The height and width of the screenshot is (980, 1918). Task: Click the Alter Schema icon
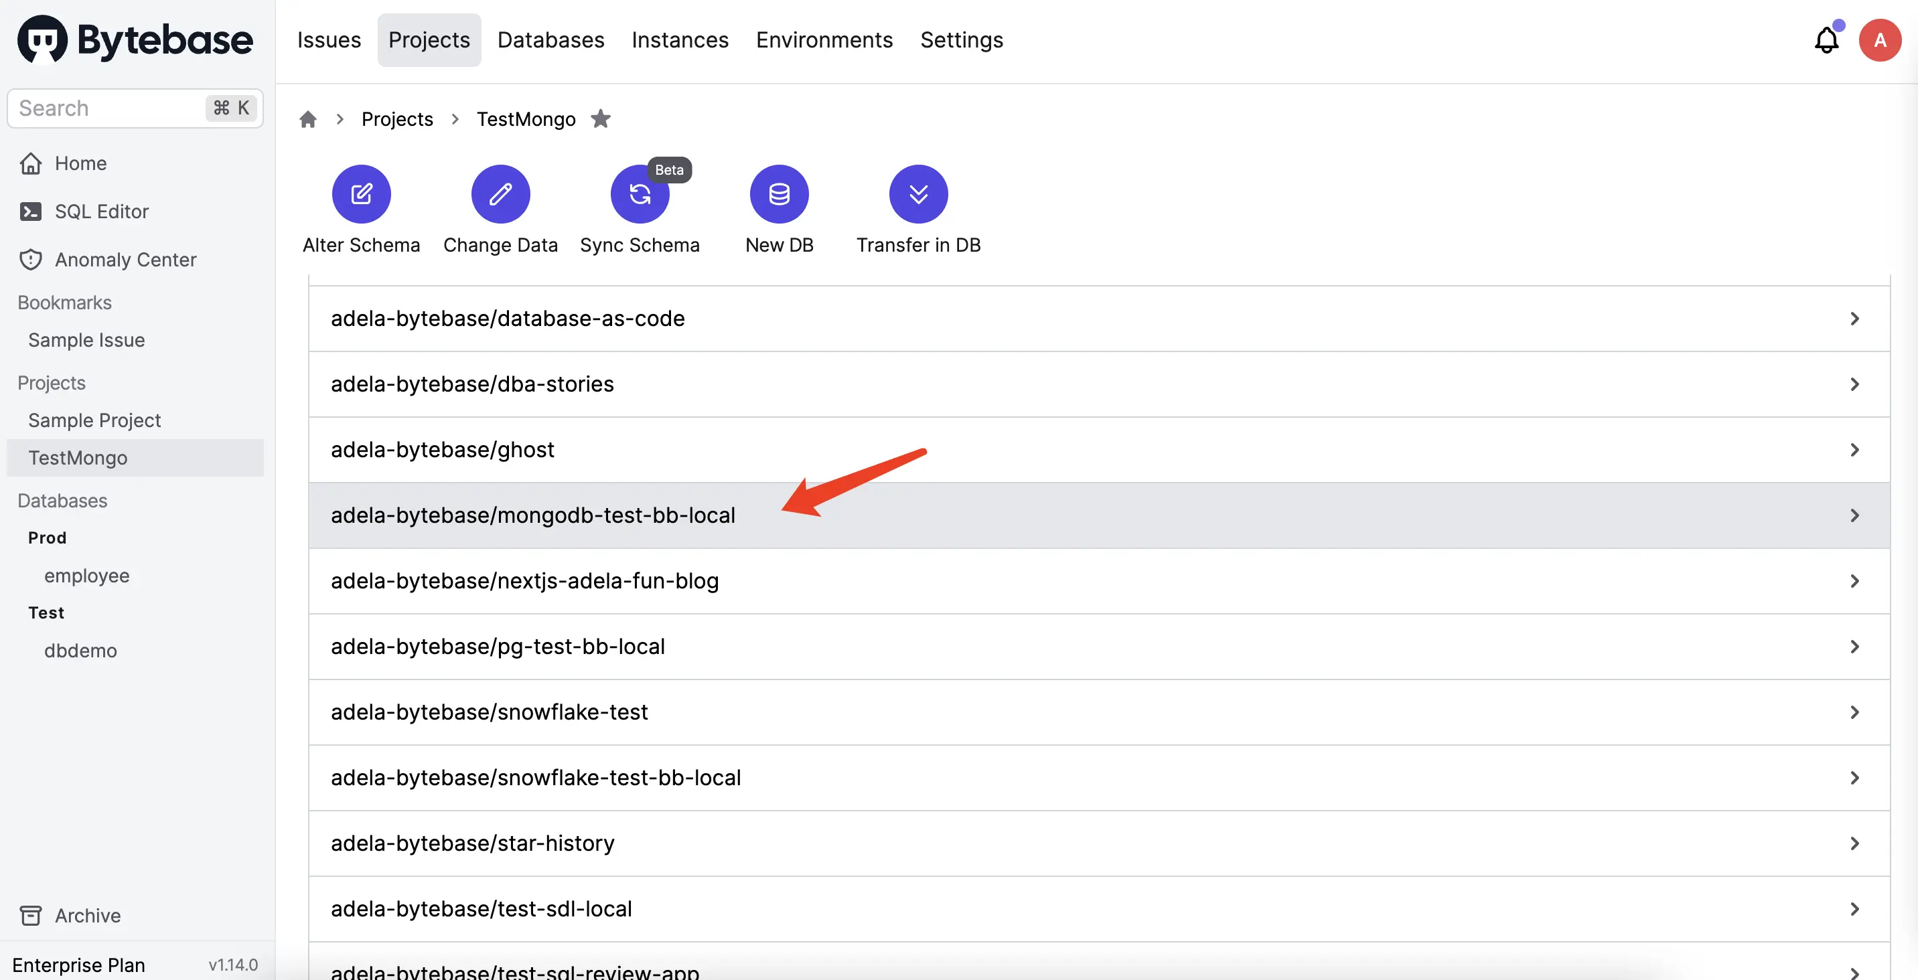click(361, 194)
